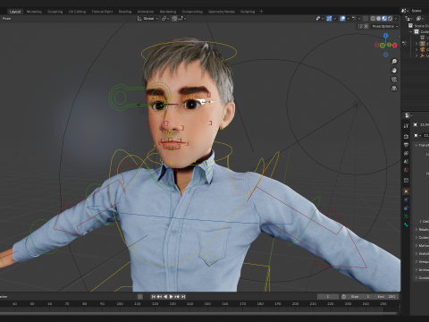429x322 pixels.
Task: Open the Rendering workspace tab
Action: pyautogui.click(x=168, y=12)
